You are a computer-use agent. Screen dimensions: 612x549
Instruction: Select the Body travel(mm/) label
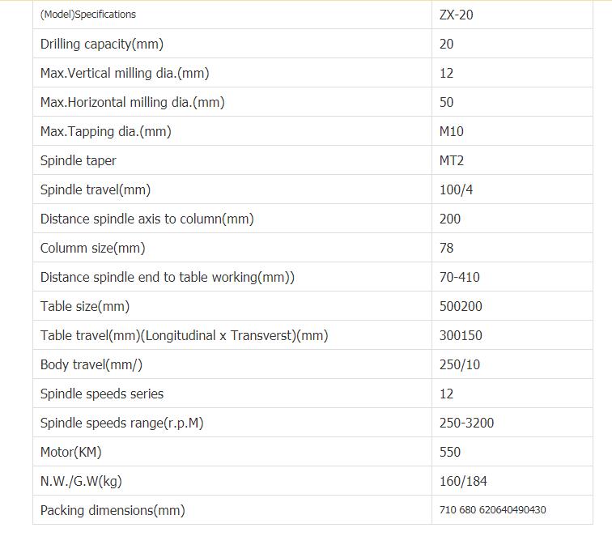pyautogui.click(x=91, y=364)
